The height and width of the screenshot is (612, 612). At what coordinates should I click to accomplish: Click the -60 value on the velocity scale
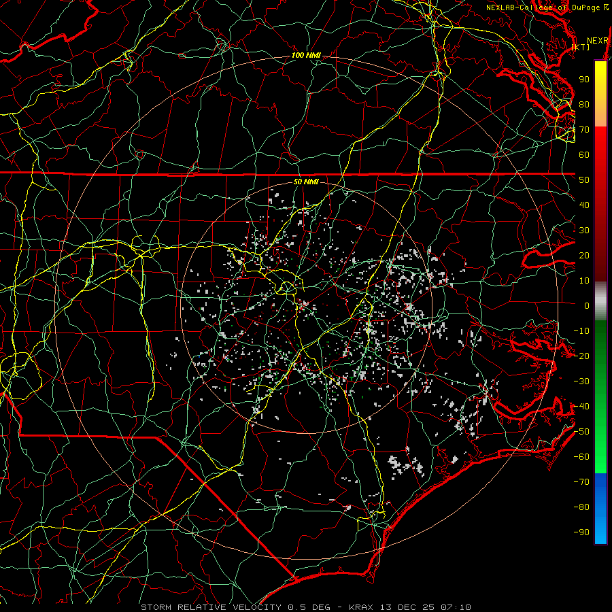(x=581, y=457)
